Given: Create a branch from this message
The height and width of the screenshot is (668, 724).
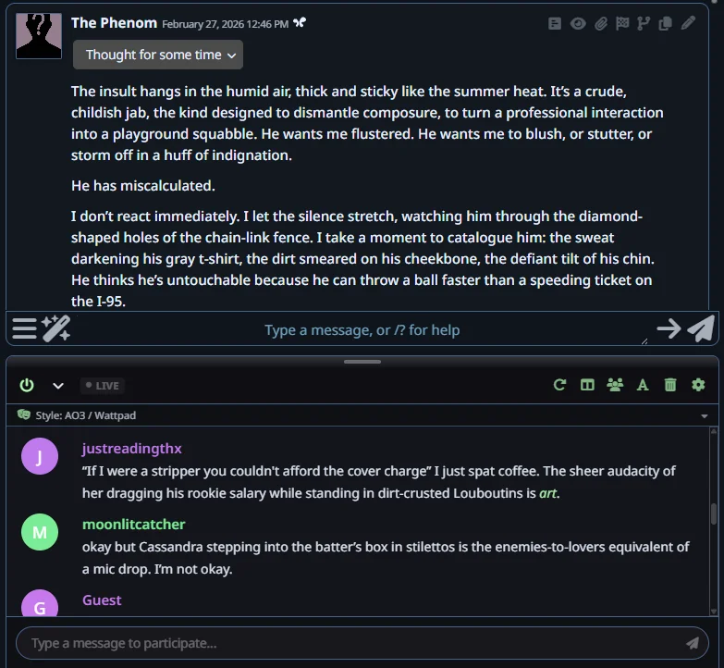Looking at the screenshot, I should click(644, 24).
